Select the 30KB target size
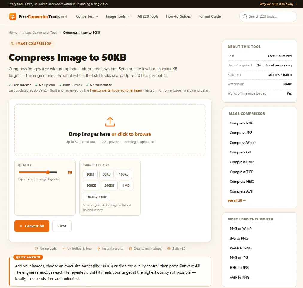 pyautogui.click(x=90, y=174)
